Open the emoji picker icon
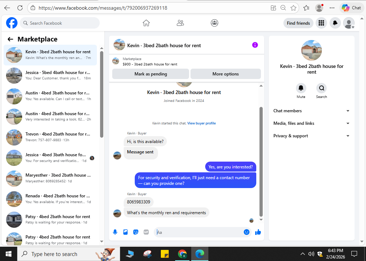 (x=247, y=232)
